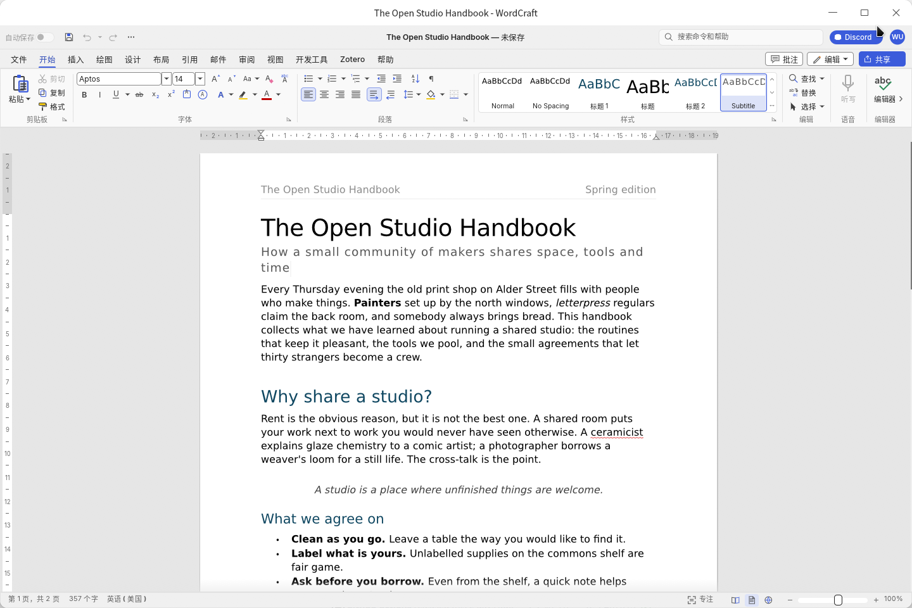Click the enclosed character circle-A icon

(x=203, y=94)
